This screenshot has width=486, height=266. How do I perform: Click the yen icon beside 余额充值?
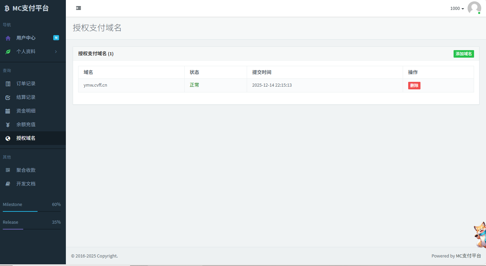tap(8, 125)
